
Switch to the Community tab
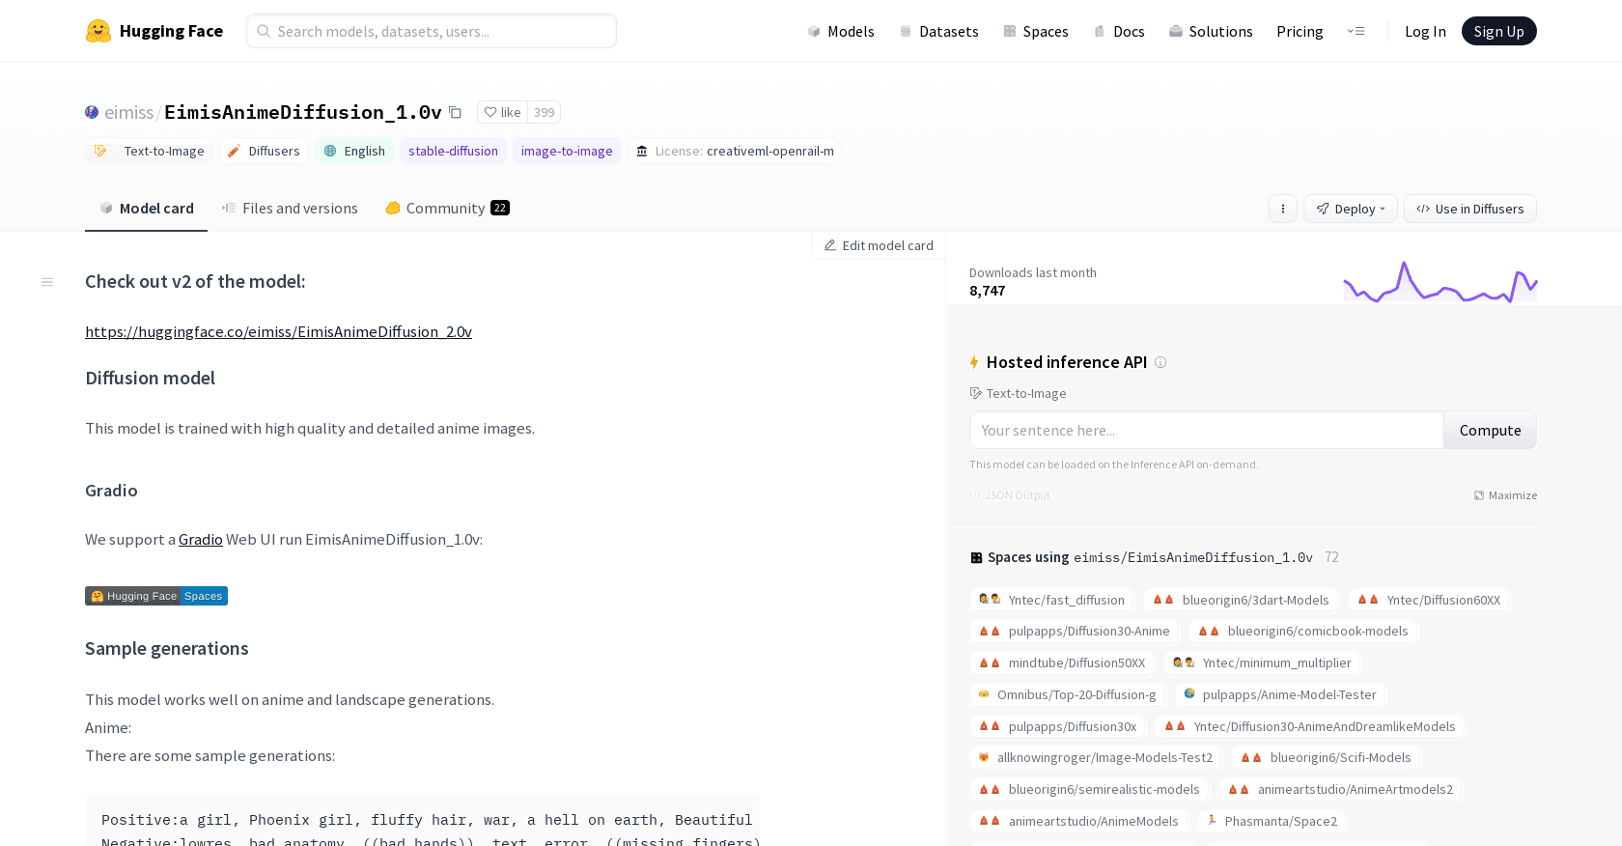point(447,209)
